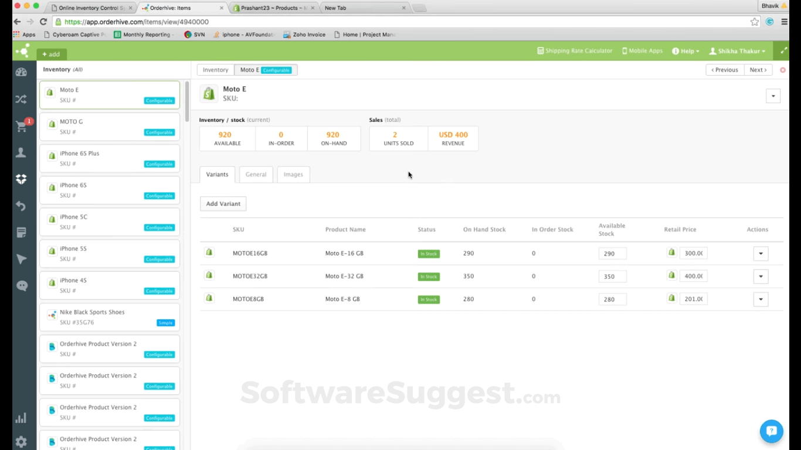Click the inventory list scrollbar

[187, 101]
